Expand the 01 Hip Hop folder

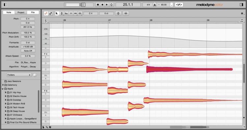coord(6,92)
